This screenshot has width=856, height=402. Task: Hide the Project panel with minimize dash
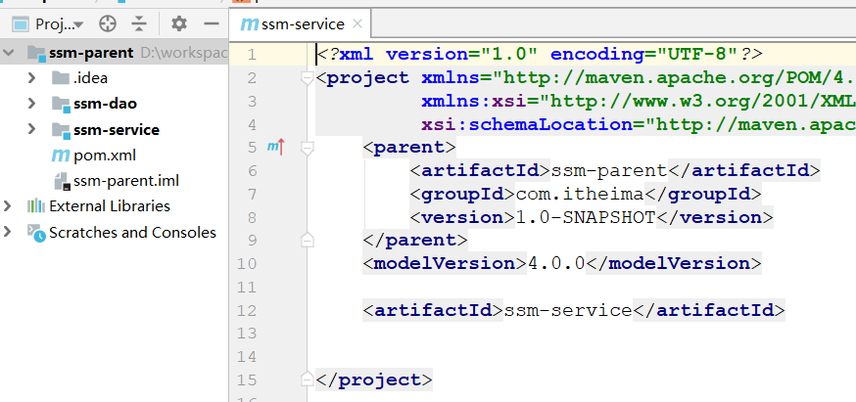click(x=210, y=22)
